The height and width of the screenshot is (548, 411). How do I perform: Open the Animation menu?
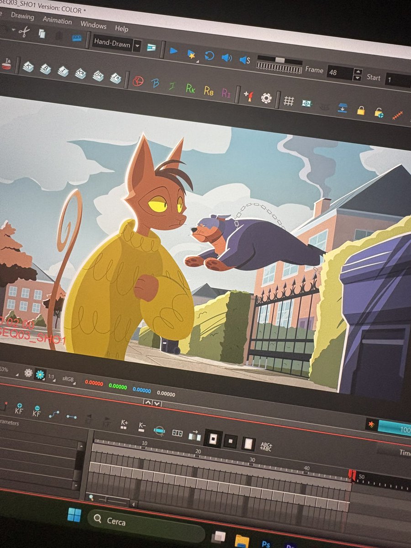click(57, 21)
